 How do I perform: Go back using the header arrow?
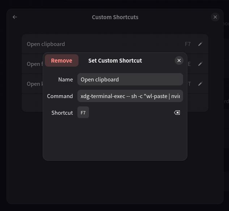click(15, 17)
